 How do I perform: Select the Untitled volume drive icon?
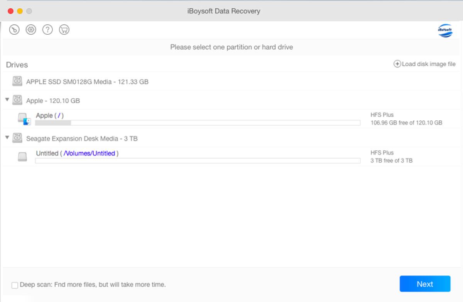click(x=22, y=157)
